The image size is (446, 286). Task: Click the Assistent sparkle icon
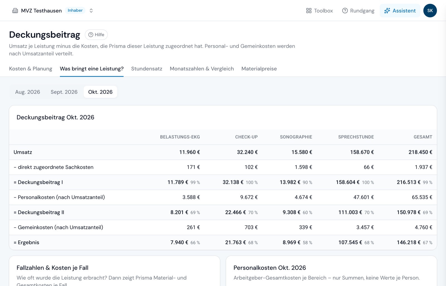tap(387, 11)
